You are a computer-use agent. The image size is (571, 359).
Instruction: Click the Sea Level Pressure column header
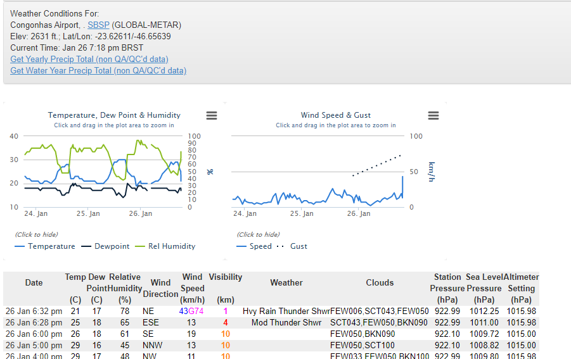coord(484,288)
